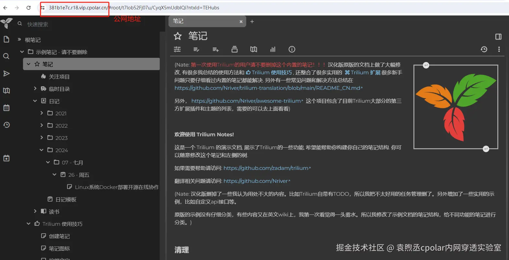Open the note map icon in the launcher
509x260 pixels.
[6, 90]
